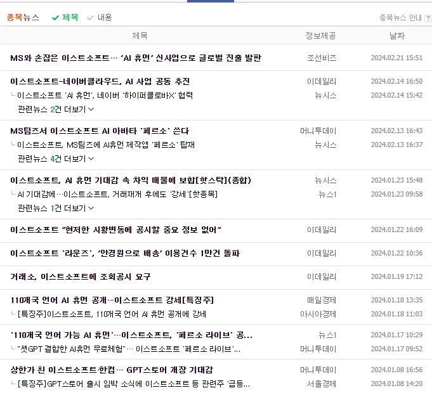Open article 현저한 시황변동에 공시할 중요 정보 없어
The width and height of the screenshot is (432, 395).
pos(115,230)
